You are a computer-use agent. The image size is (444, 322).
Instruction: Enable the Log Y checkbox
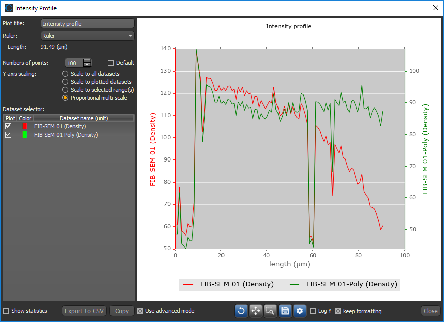tap(314, 311)
